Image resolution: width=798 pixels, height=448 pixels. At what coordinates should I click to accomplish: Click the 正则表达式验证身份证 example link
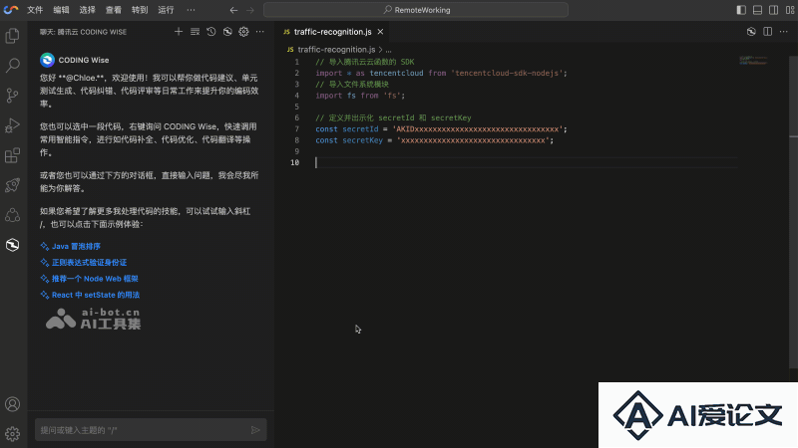click(x=89, y=263)
